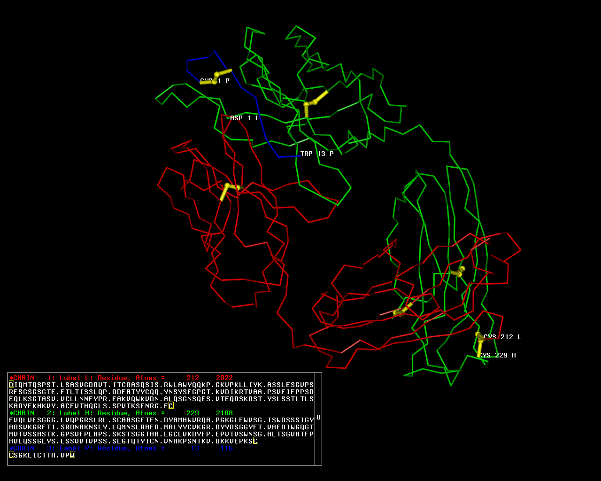The width and height of the screenshot is (601, 481).
Task: Select highlighted residue D starting chain L sequence
Action: point(11,385)
